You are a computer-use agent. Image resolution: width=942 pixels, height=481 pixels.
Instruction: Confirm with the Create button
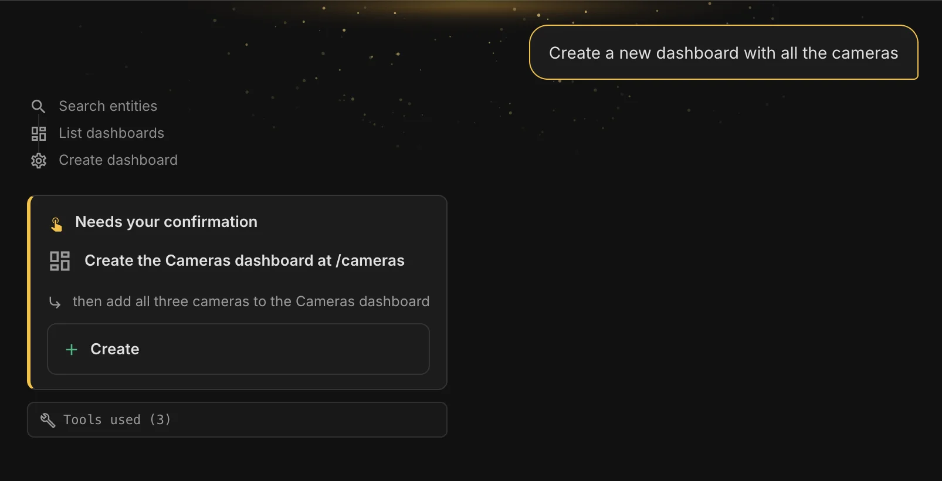(x=238, y=349)
